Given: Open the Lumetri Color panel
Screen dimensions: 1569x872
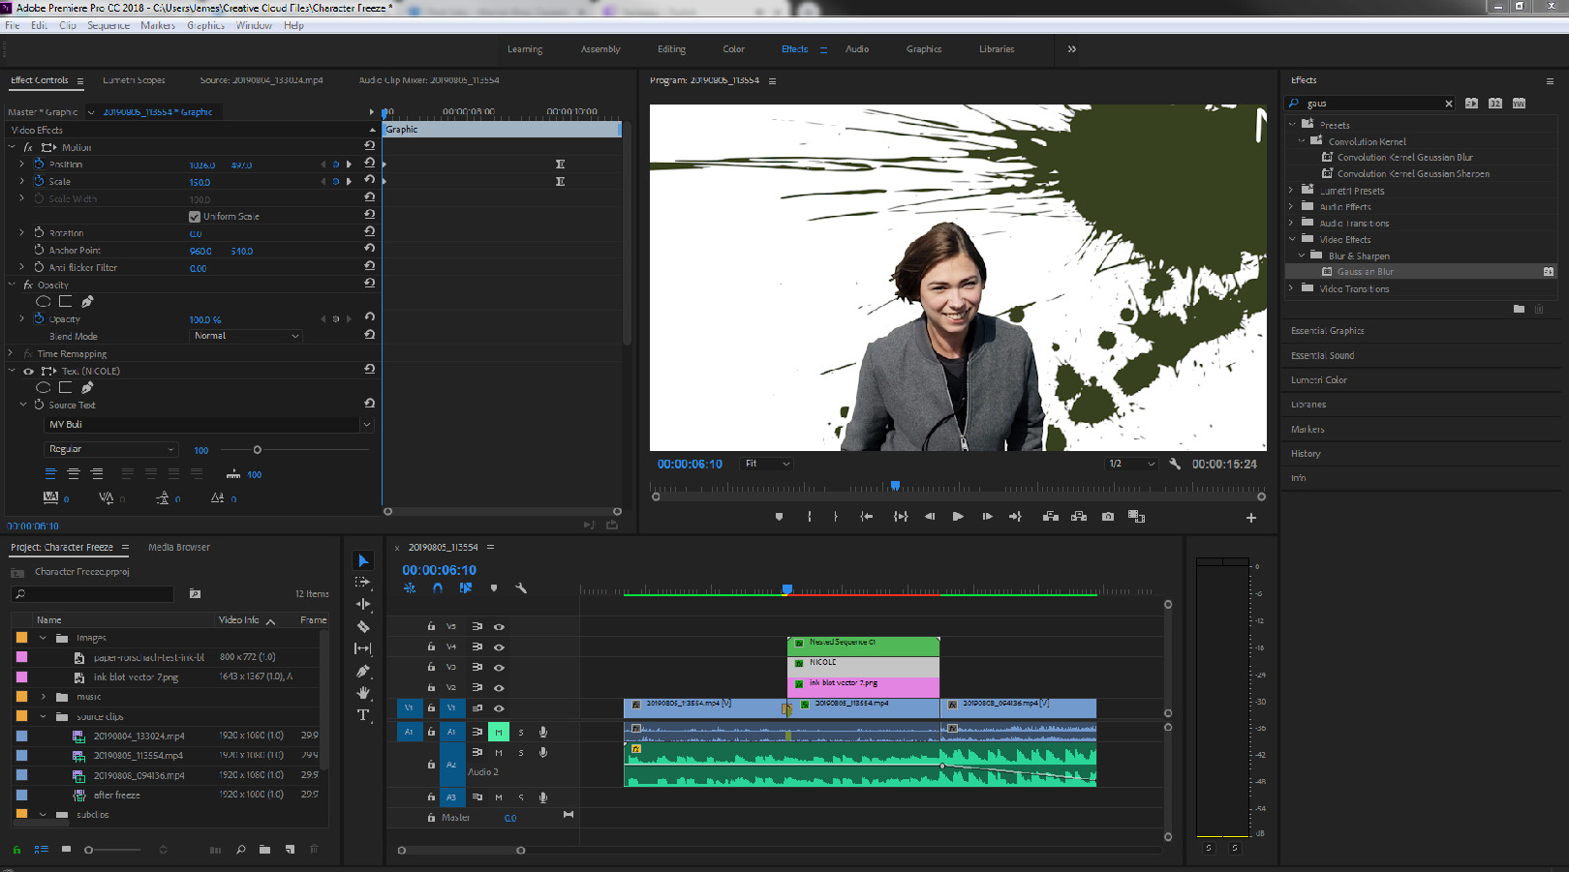Looking at the screenshot, I should point(1318,380).
